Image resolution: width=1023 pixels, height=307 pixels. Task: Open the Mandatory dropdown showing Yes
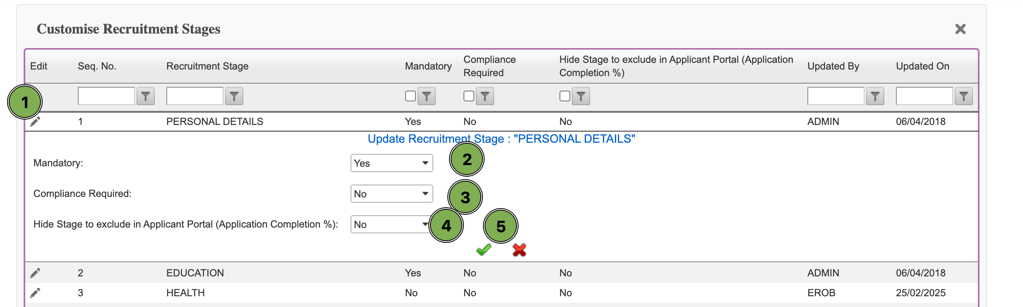(391, 163)
